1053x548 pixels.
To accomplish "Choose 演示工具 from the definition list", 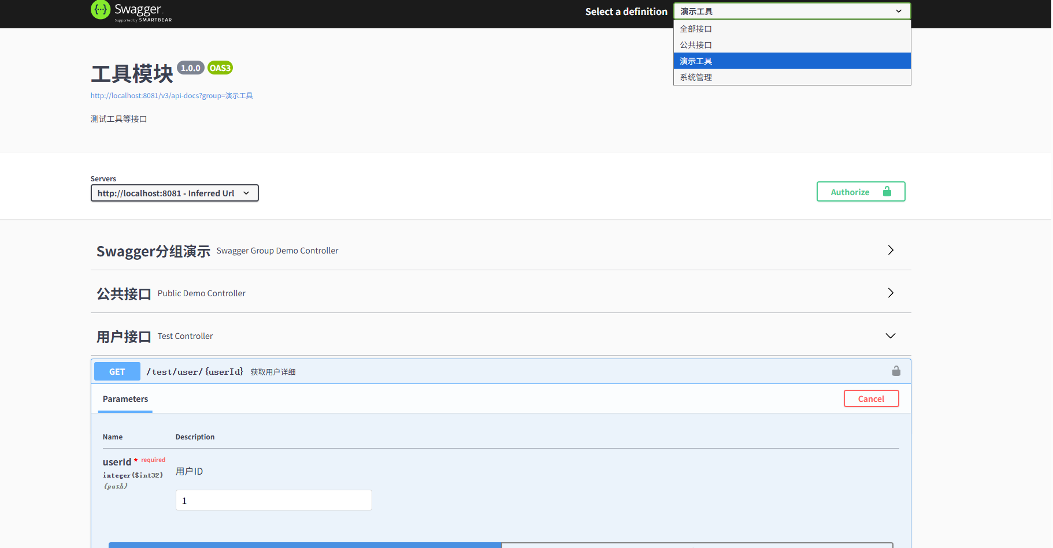I will (x=792, y=61).
